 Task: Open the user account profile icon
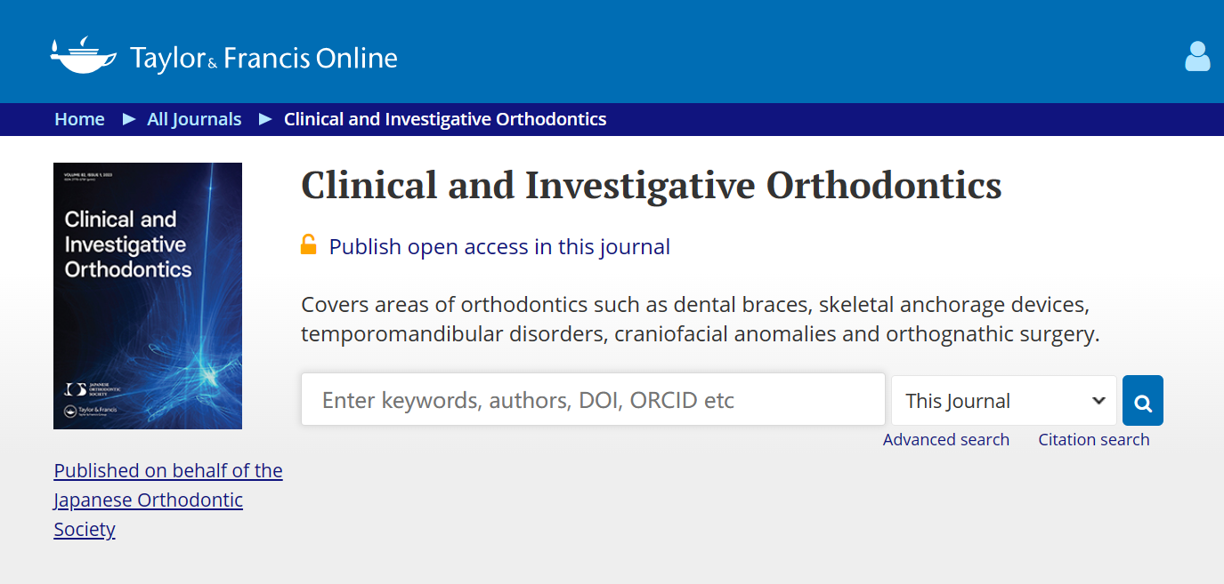click(1197, 56)
